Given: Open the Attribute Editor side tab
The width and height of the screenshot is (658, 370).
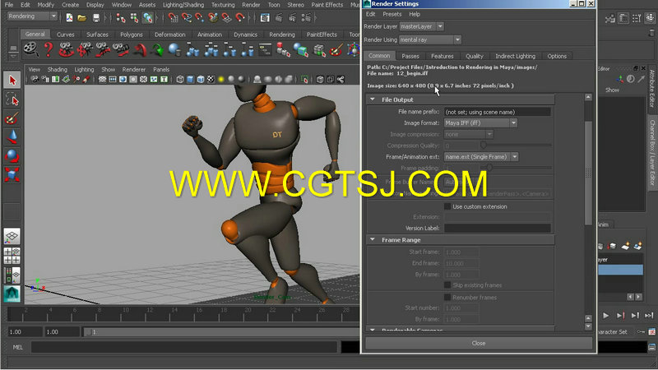Looking at the screenshot, I should click(652, 89).
